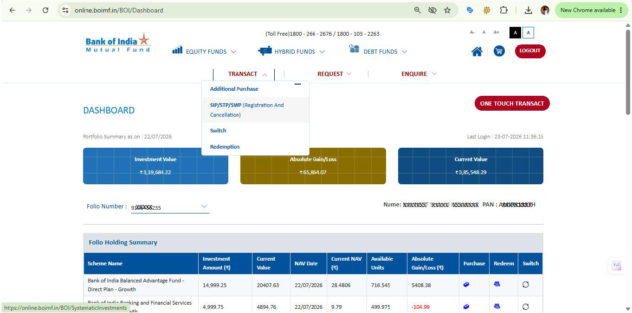This screenshot has width=632, height=313.
Task: Decrease font size with A- control
Action: (x=472, y=32)
